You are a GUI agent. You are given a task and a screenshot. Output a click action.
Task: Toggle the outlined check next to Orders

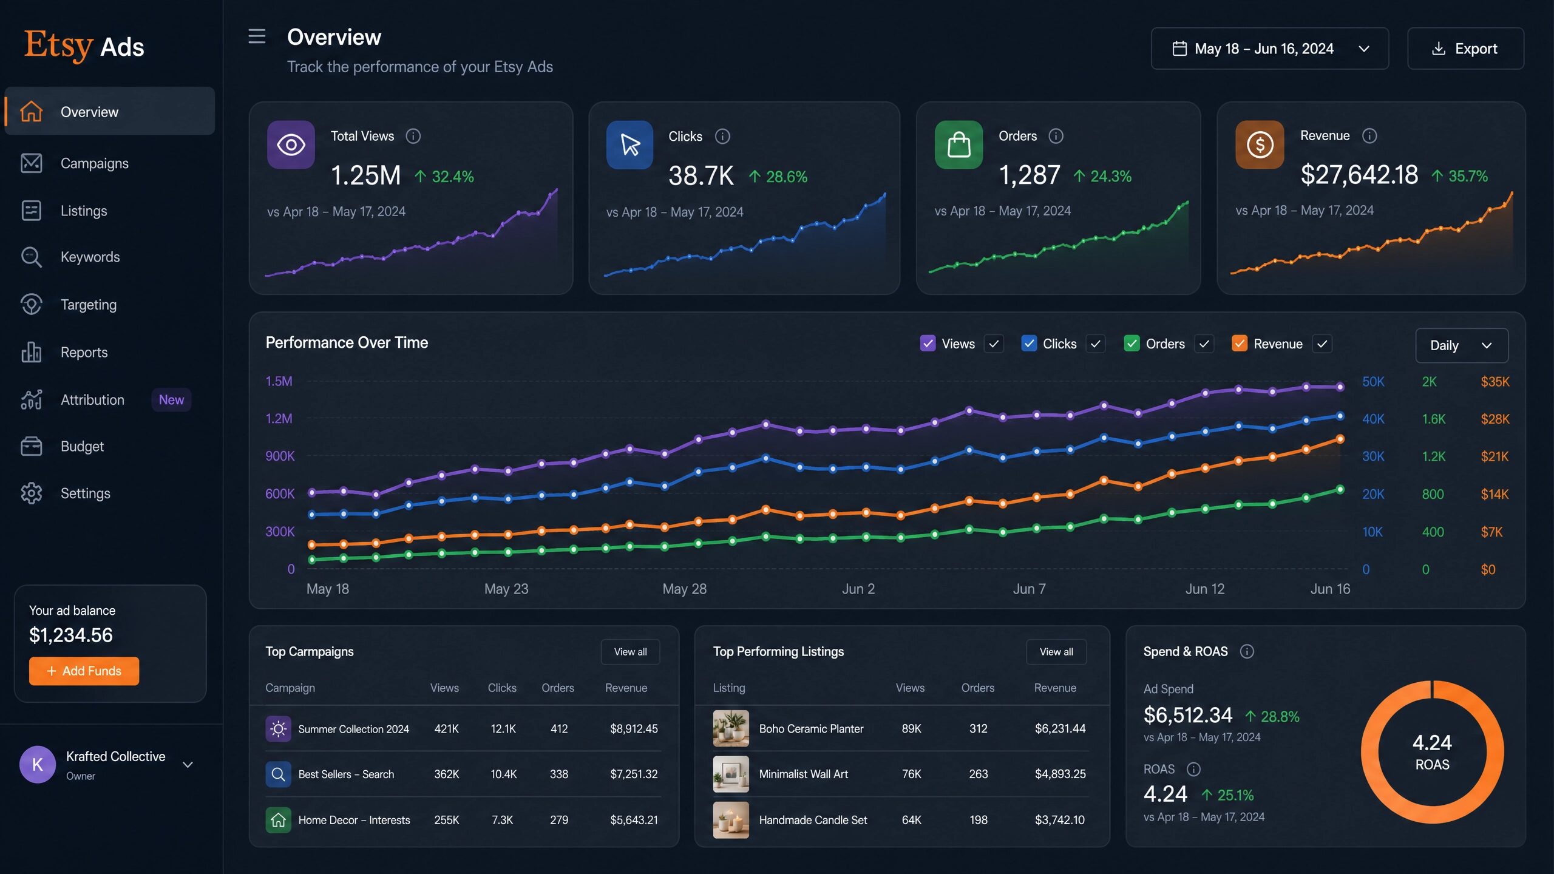(x=1204, y=344)
